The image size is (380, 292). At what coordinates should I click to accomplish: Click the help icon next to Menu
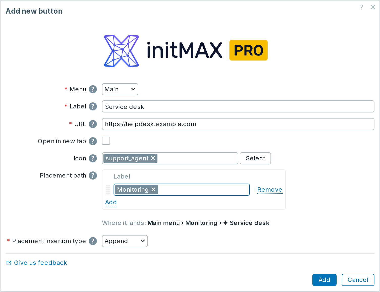93,89
